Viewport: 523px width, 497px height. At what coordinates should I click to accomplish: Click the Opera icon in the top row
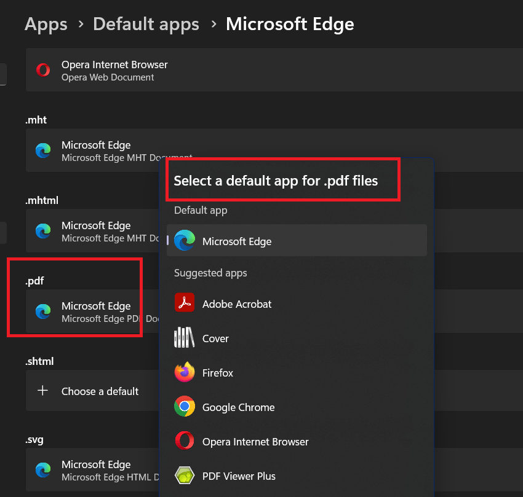[x=43, y=70]
